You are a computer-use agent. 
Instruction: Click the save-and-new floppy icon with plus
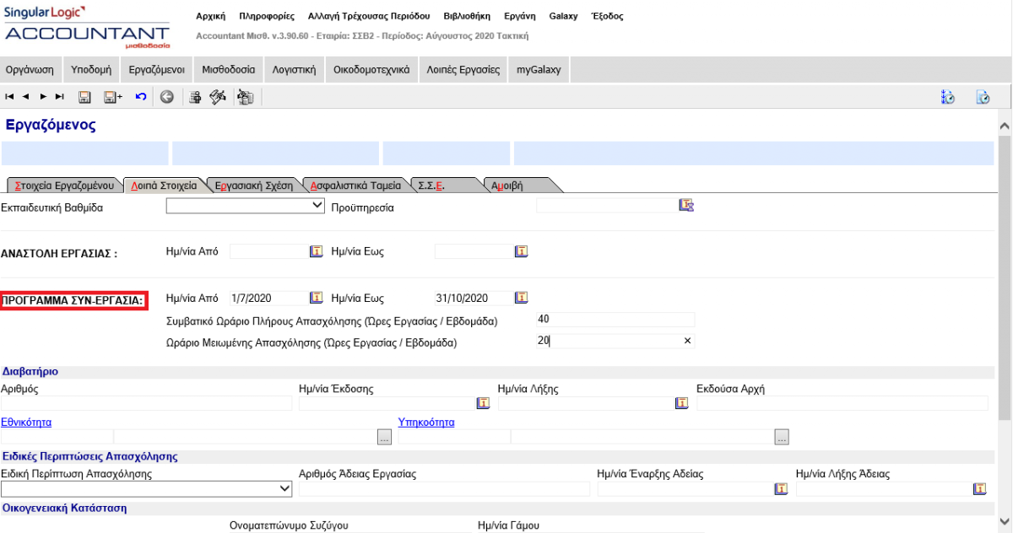[x=112, y=97]
